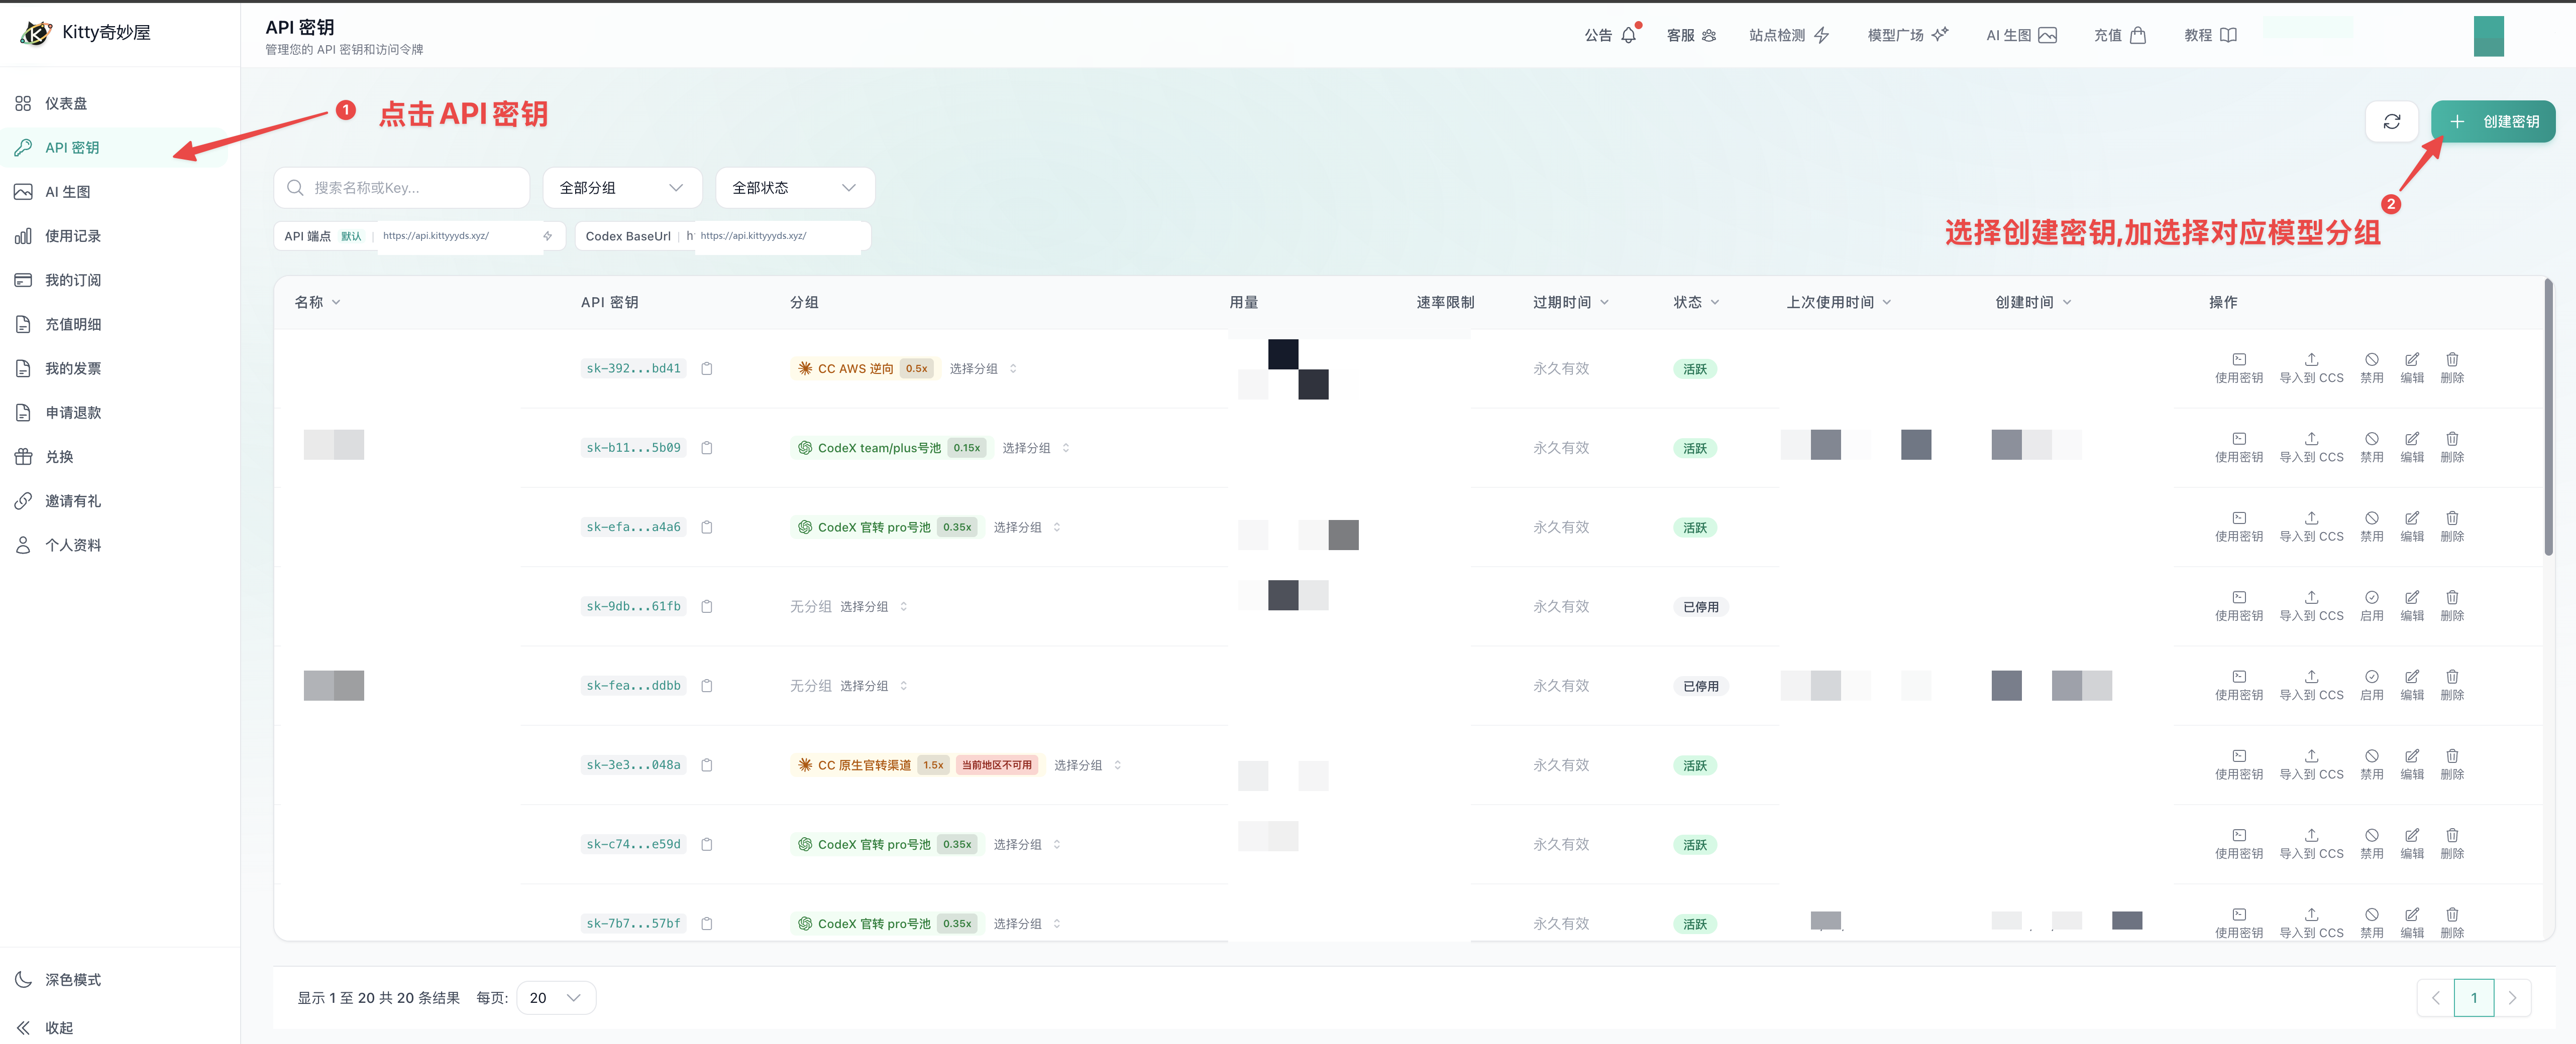Edit the sk-3e3...048a key
The width and height of the screenshot is (2576, 1044).
tap(2412, 765)
